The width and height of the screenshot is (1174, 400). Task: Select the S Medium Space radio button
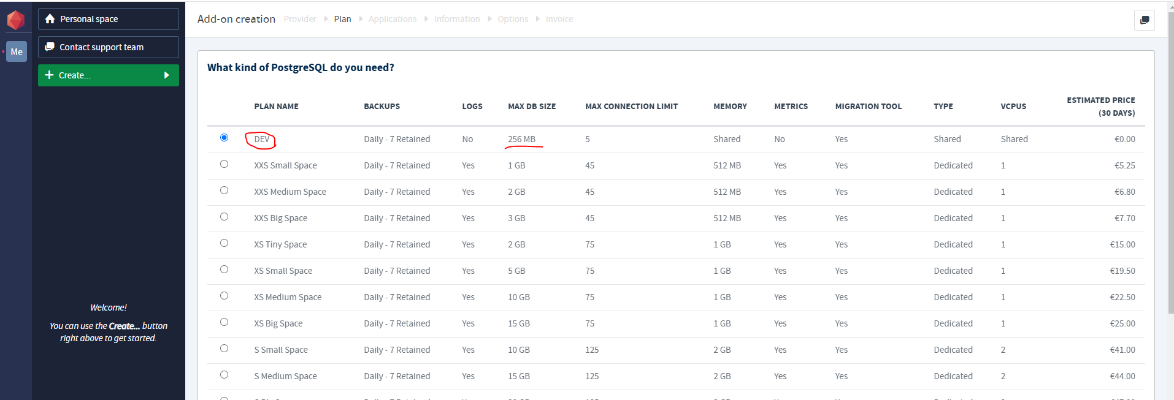click(x=224, y=374)
